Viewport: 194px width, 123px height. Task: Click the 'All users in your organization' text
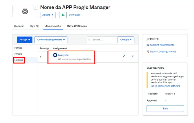click(74, 59)
